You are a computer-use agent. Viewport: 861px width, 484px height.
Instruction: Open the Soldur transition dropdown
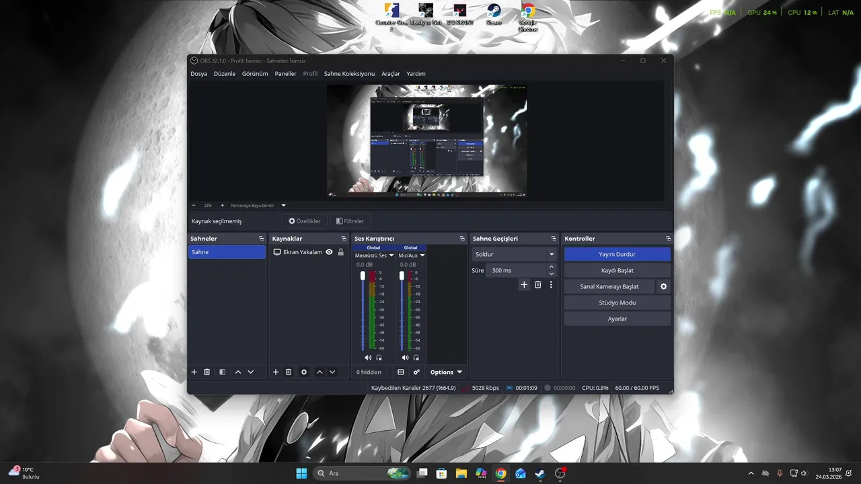click(515, 254)
